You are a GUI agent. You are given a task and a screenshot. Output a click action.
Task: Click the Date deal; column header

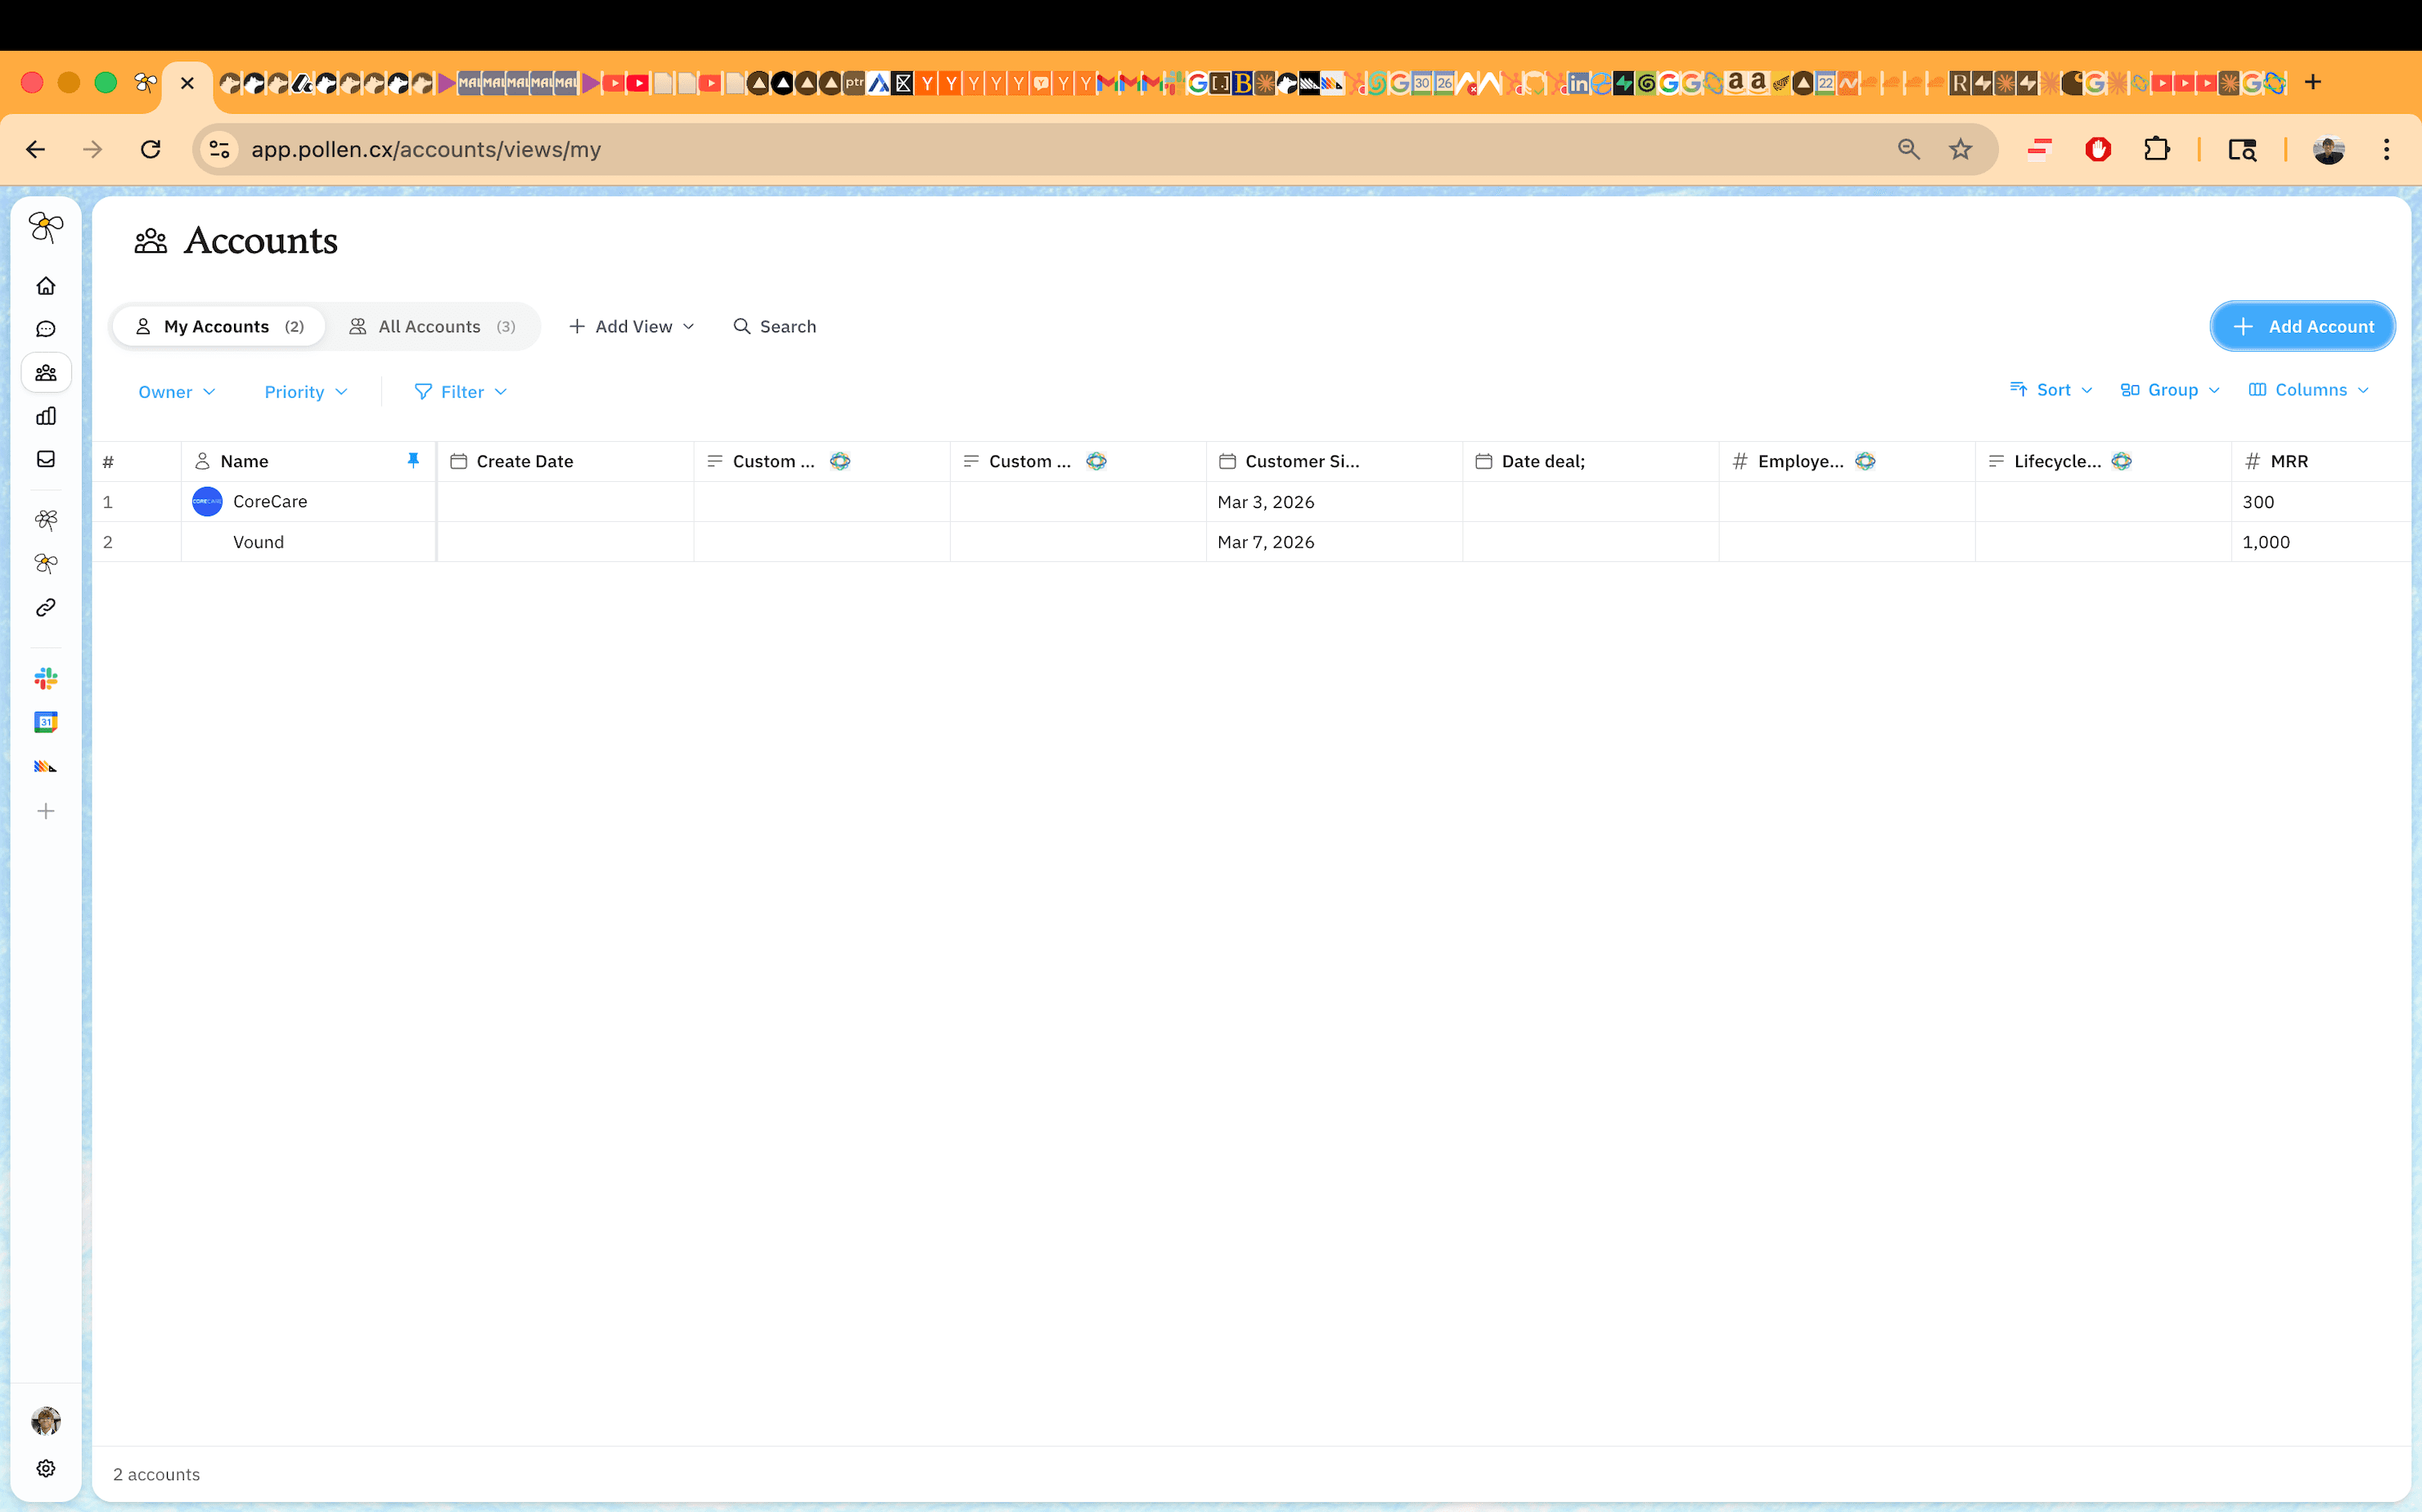(x=1591, y=461)
